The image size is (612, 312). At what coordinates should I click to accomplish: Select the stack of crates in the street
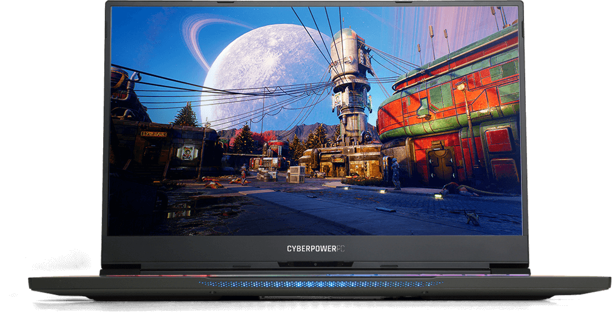pos(295,174)
